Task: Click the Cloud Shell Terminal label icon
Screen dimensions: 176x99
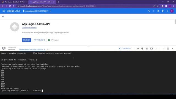Action: coord(4,48)
